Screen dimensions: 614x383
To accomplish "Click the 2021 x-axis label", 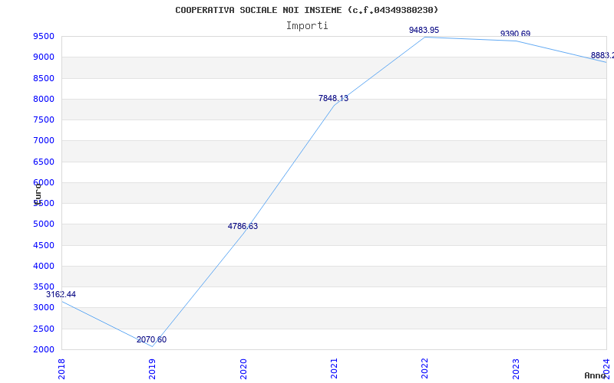I will click(x=334, y=369).
